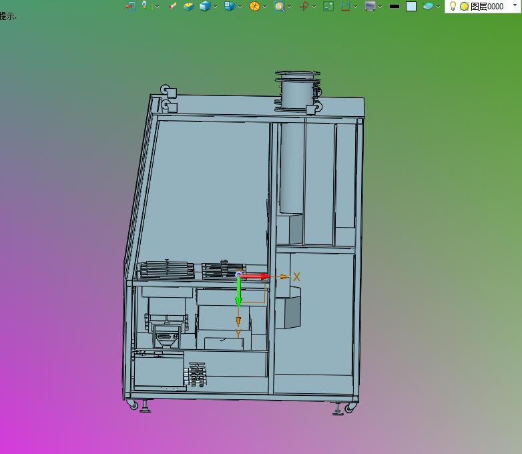The width and height of the screenshot is (522, 454).
Task: Click the orange Y axis label
Action: (x=238, y=332)
